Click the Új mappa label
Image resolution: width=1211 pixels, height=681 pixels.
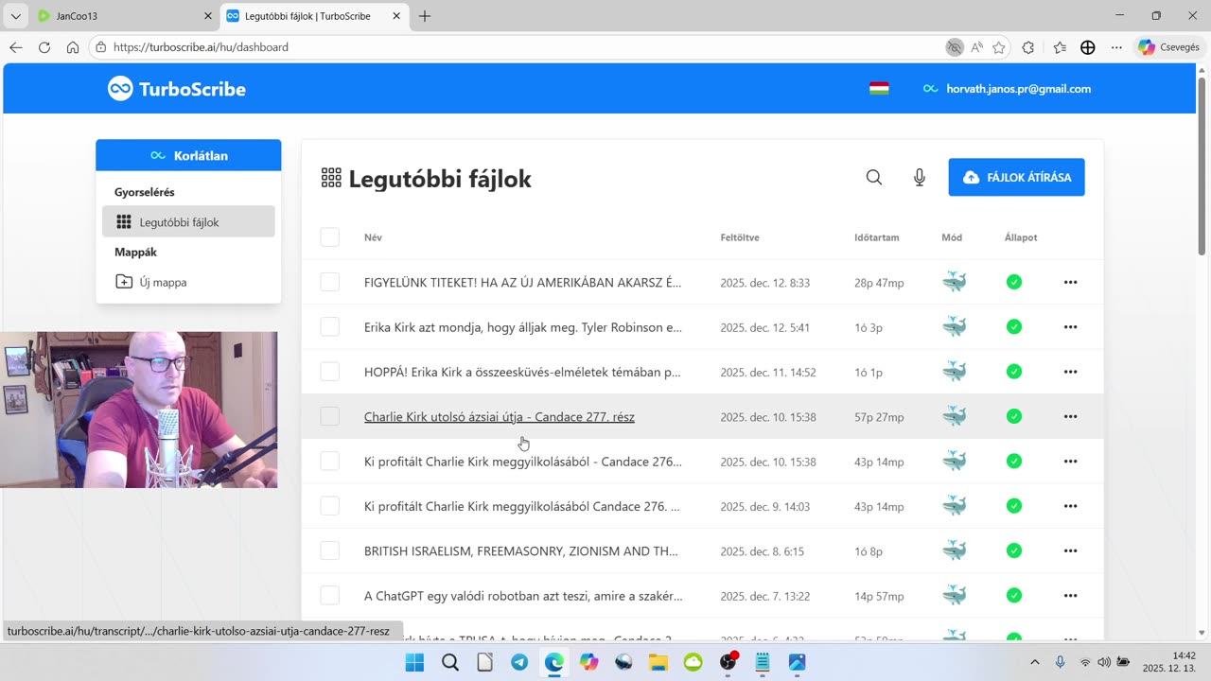coord(163,282)
